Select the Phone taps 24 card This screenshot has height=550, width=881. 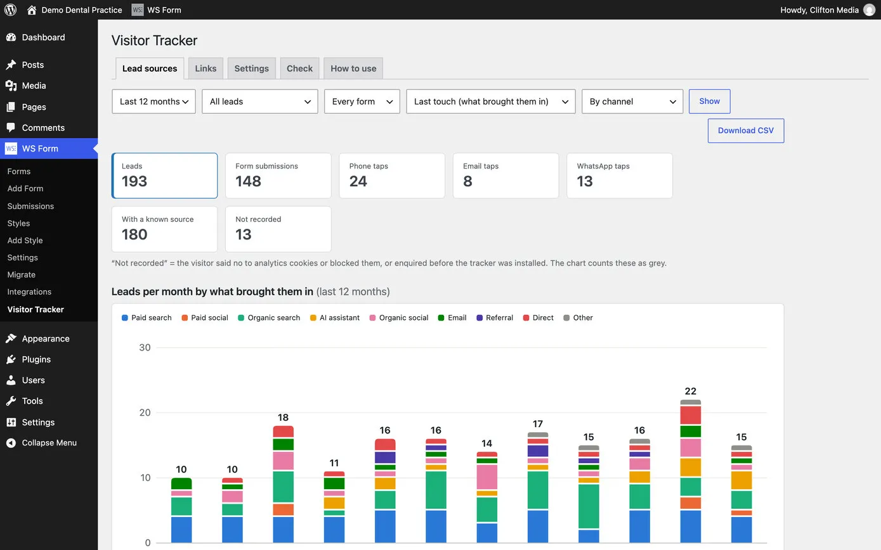(x=392, y=176)
